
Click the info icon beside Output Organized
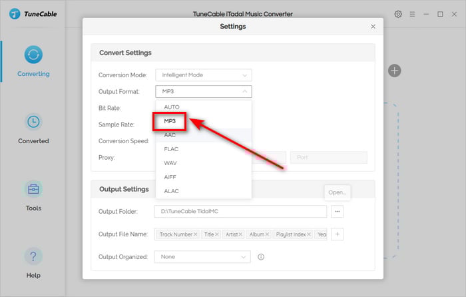click(x=261, y=257)
